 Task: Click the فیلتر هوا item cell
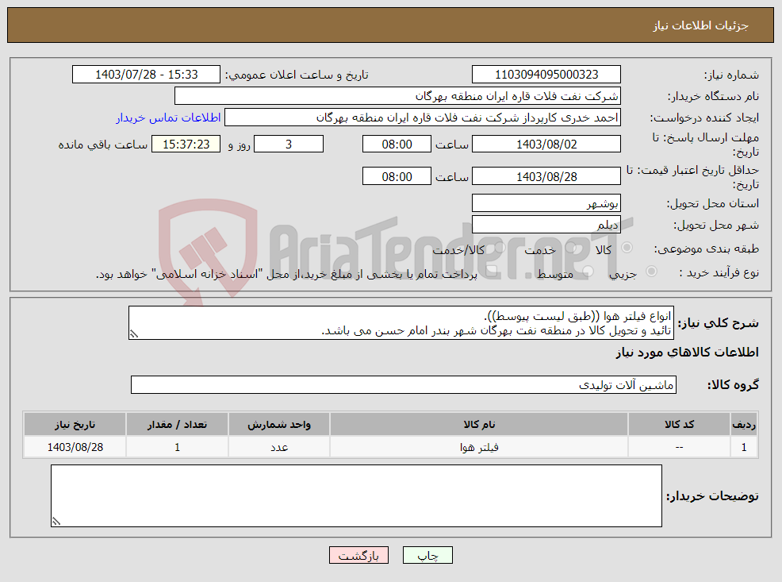(x=479, y=447)
